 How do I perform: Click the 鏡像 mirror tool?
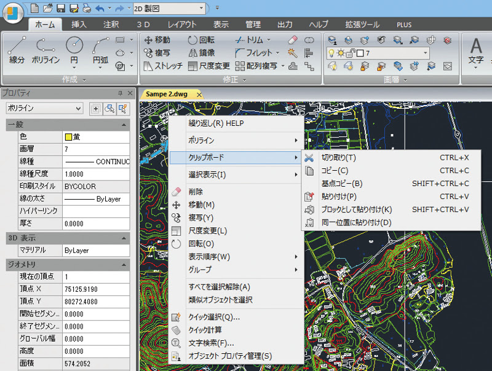click(202, 53)
